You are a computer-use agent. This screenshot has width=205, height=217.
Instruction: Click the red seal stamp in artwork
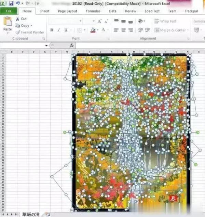coord(173,199)
